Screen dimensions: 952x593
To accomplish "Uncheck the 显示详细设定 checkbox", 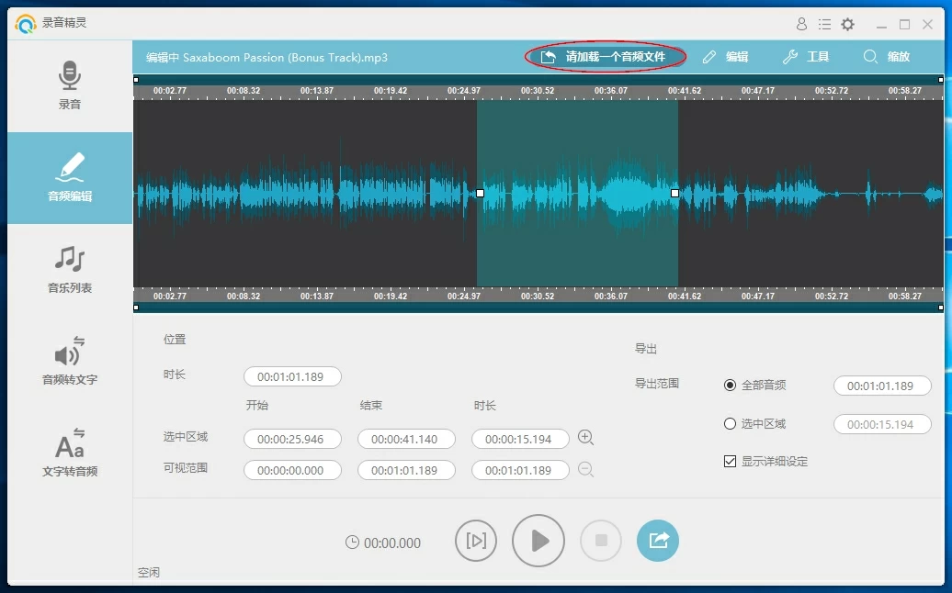I will click(731, 462).
